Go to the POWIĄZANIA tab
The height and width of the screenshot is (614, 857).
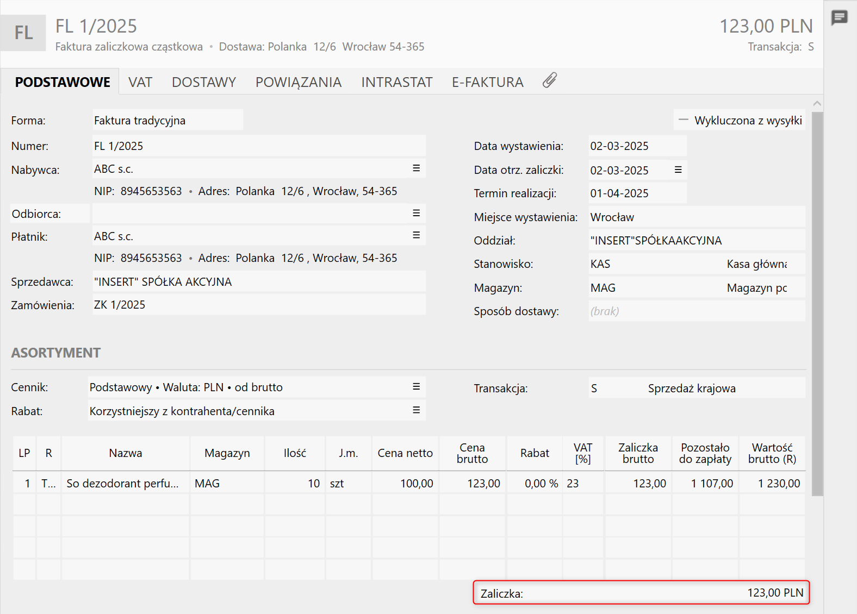tap(299, 82)
